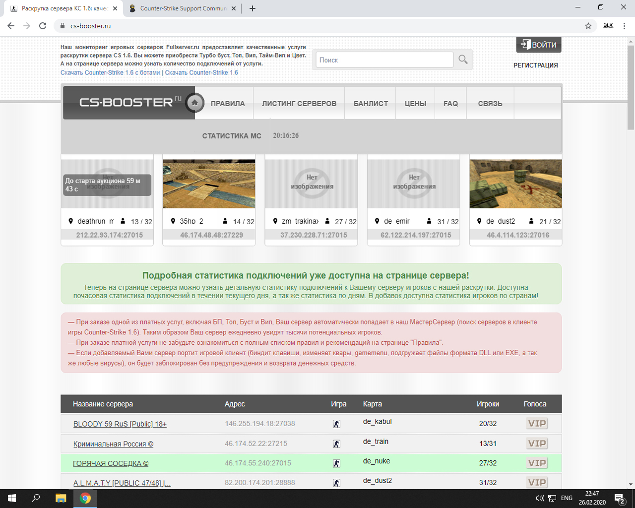Click server address 212.22.93.174:27015
This screenshot has width=635, height=508.
(110, 235)
